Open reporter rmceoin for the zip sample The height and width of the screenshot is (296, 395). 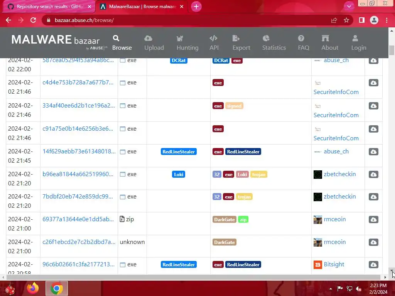[334, 219]
